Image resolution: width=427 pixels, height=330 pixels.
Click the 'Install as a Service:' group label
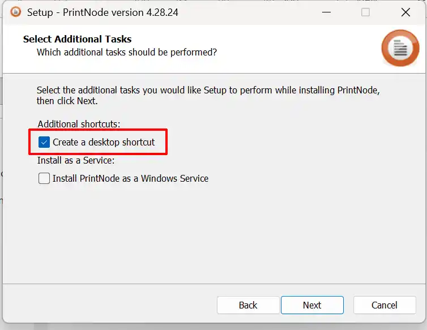[76, 160]
